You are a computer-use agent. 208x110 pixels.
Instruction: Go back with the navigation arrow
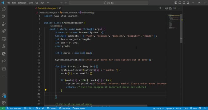click(x=62, y=3)
